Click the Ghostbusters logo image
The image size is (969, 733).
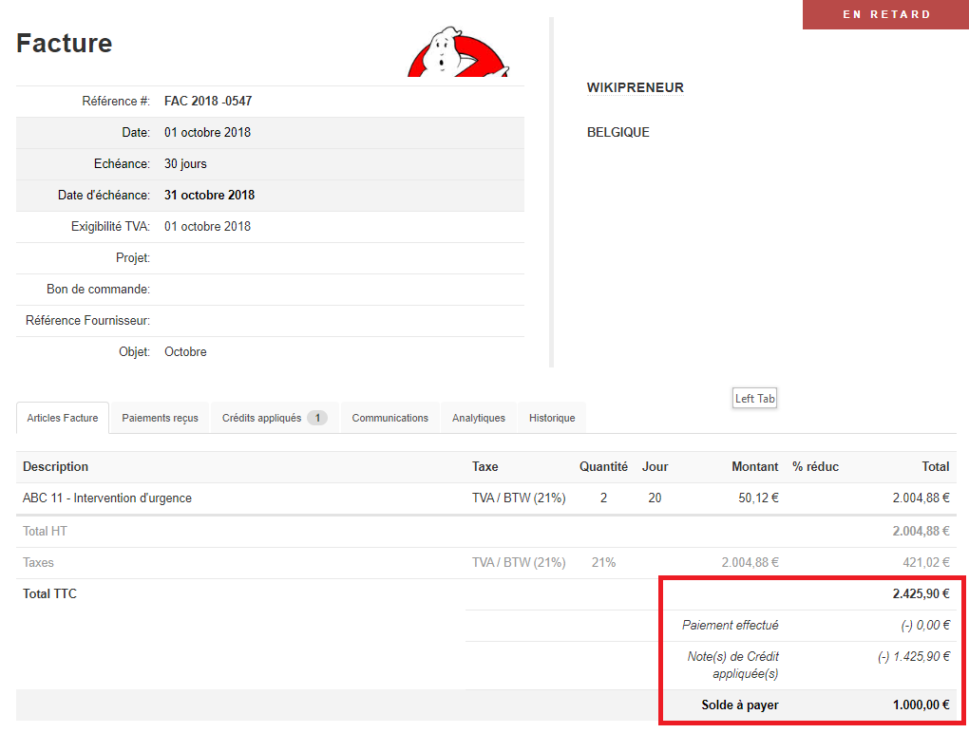pyautogui.click(x=457, y=54)
